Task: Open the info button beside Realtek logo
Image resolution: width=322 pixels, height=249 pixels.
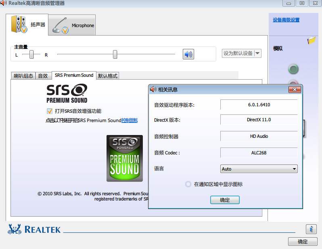Action: pyautogui.click(x=311, y=229)
